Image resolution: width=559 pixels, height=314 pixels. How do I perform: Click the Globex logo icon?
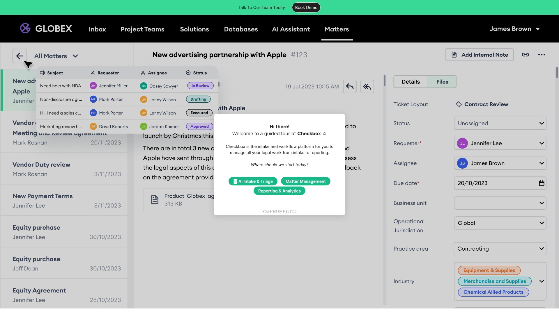25,28
